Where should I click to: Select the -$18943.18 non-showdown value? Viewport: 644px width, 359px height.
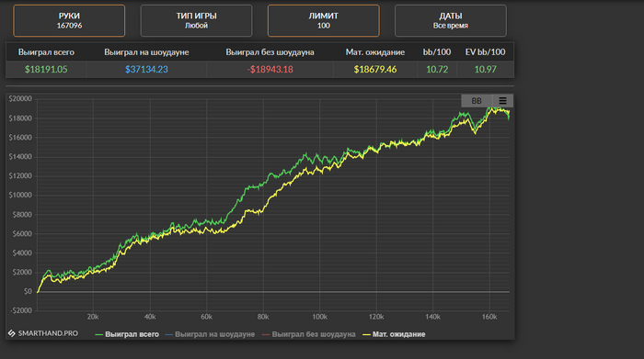coord(270,69)
